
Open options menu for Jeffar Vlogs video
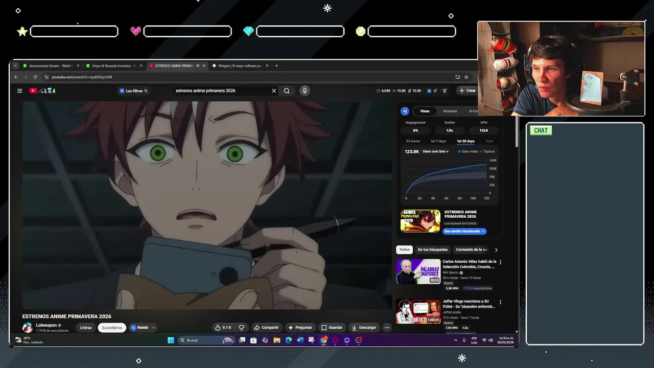pyautogui.click(x=500, y=302)
